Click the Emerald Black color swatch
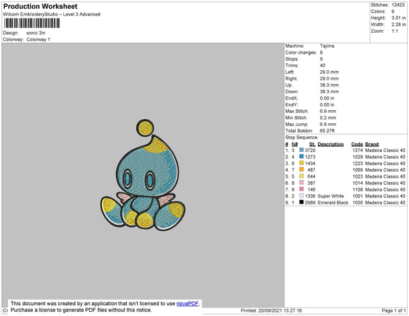 click(x=301, y=202)
